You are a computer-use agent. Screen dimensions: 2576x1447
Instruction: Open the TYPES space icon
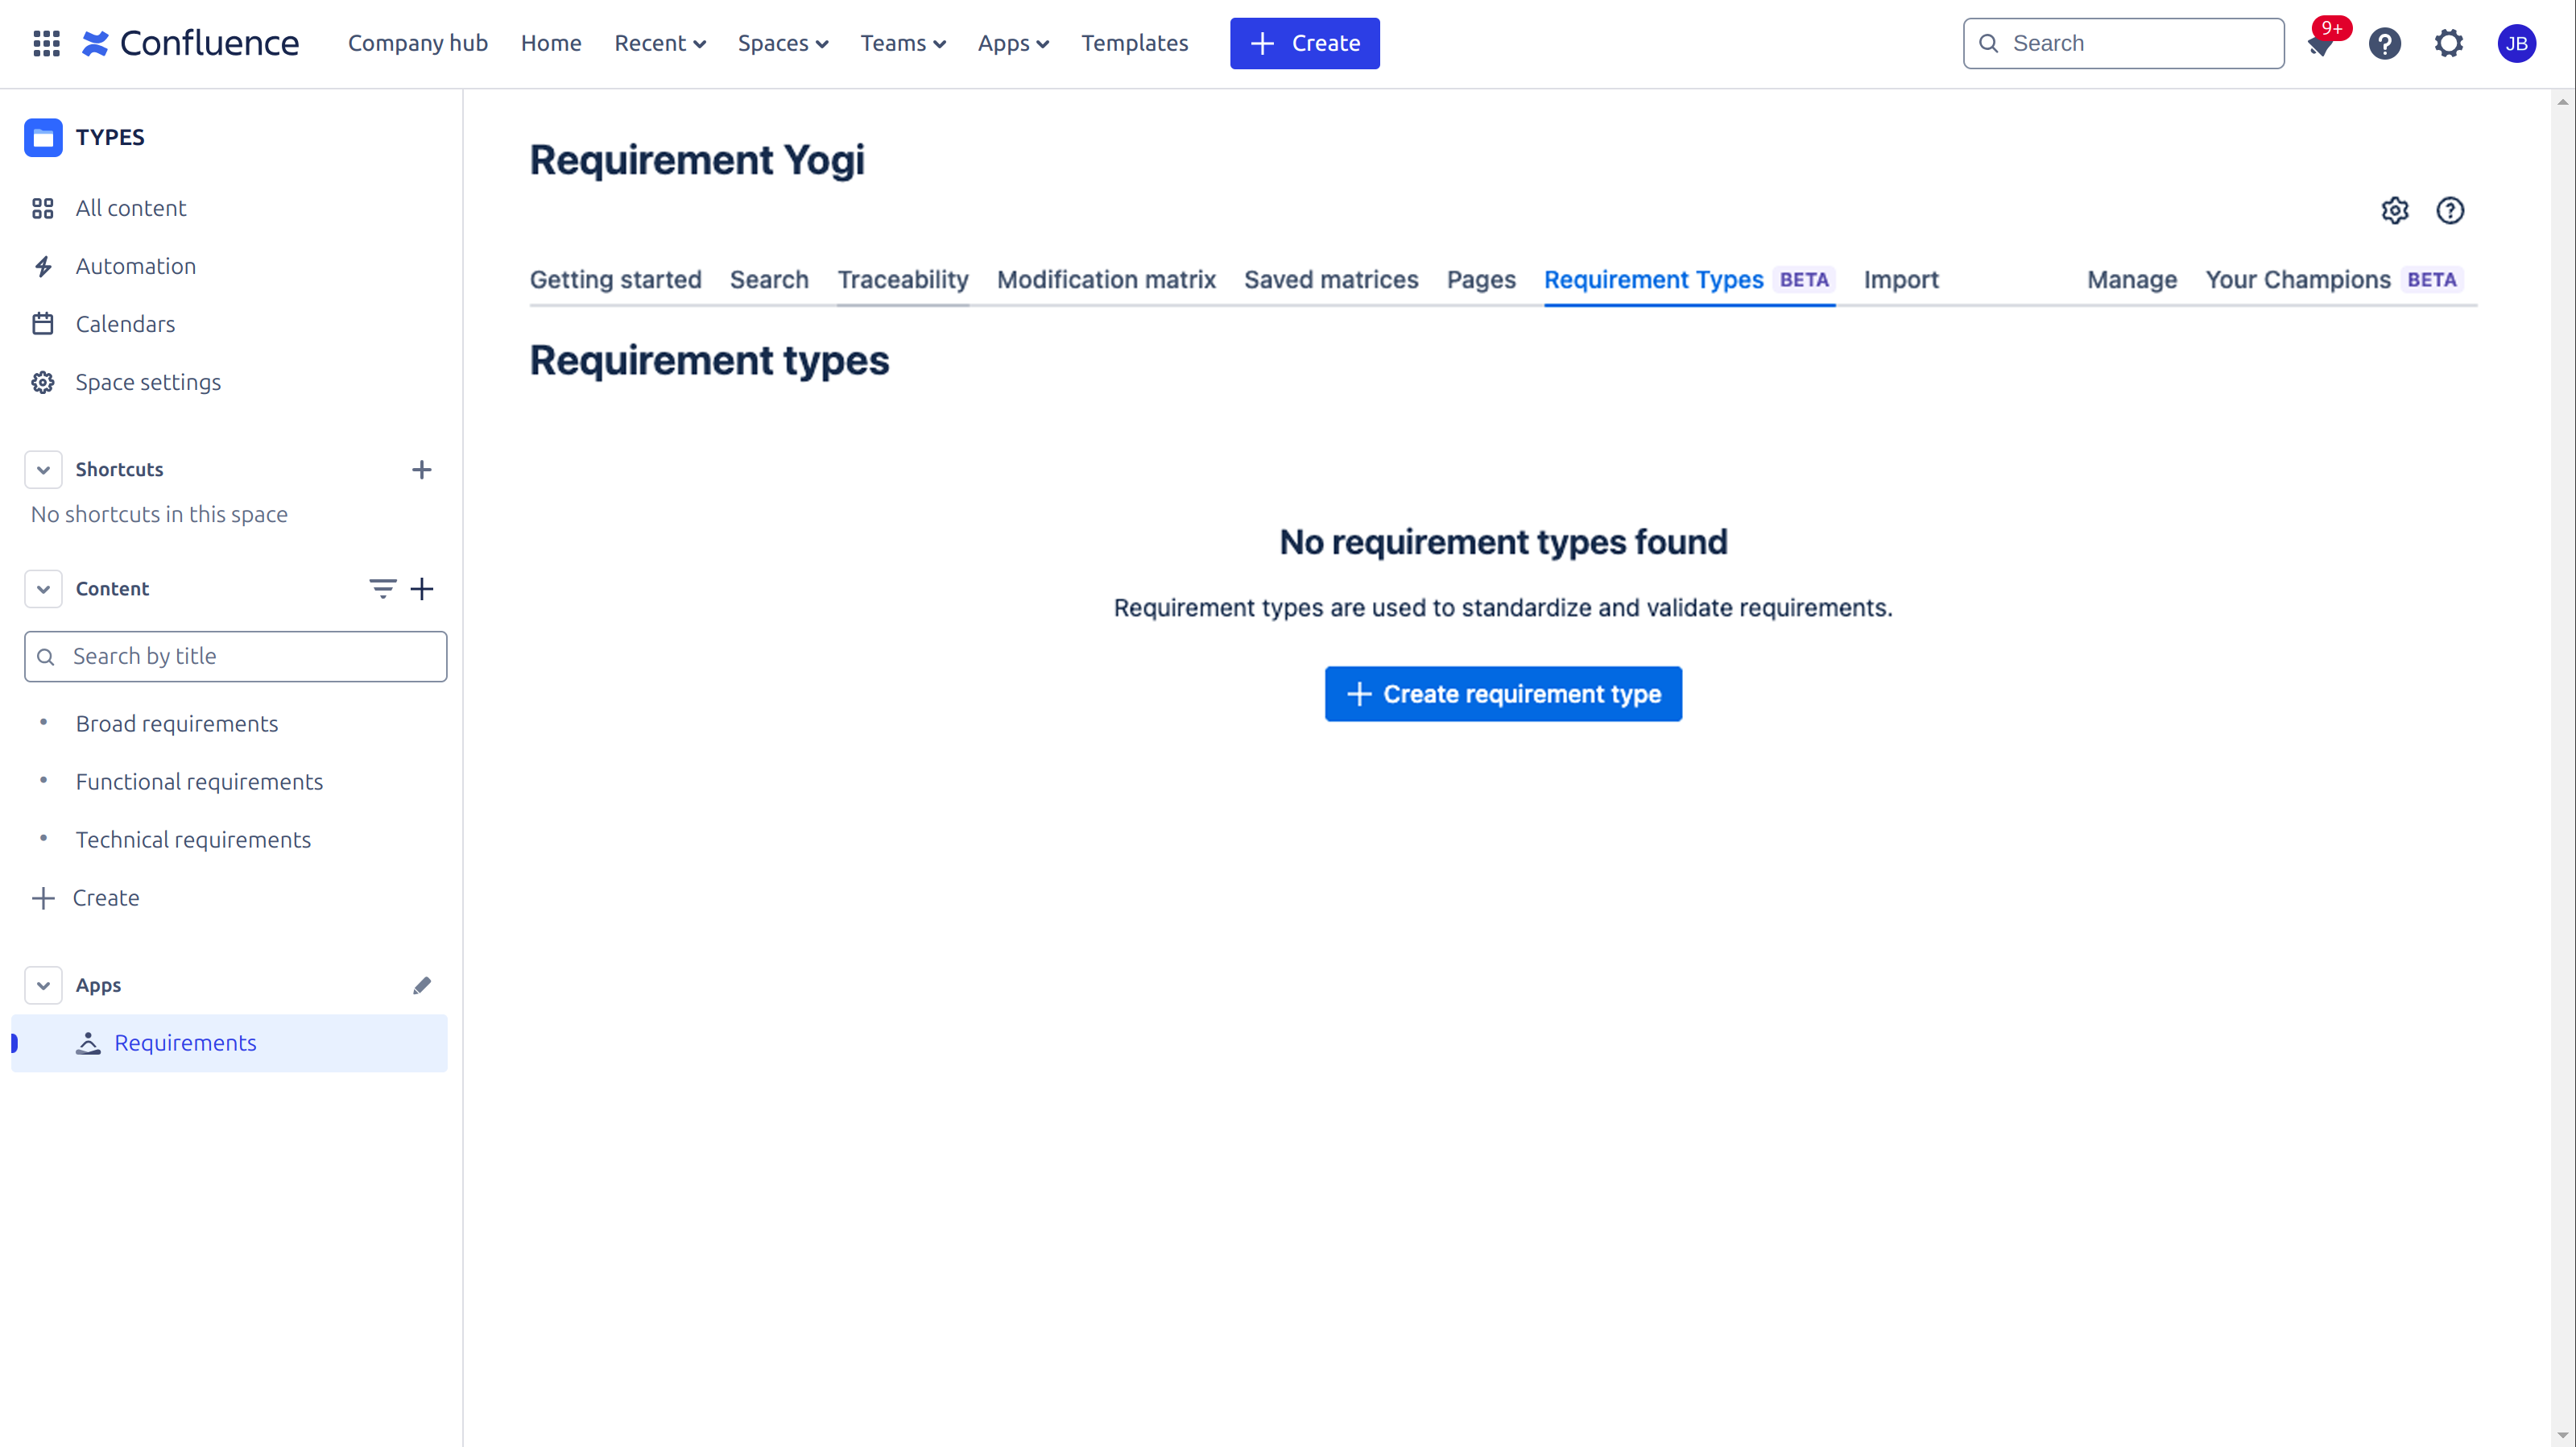42,137
